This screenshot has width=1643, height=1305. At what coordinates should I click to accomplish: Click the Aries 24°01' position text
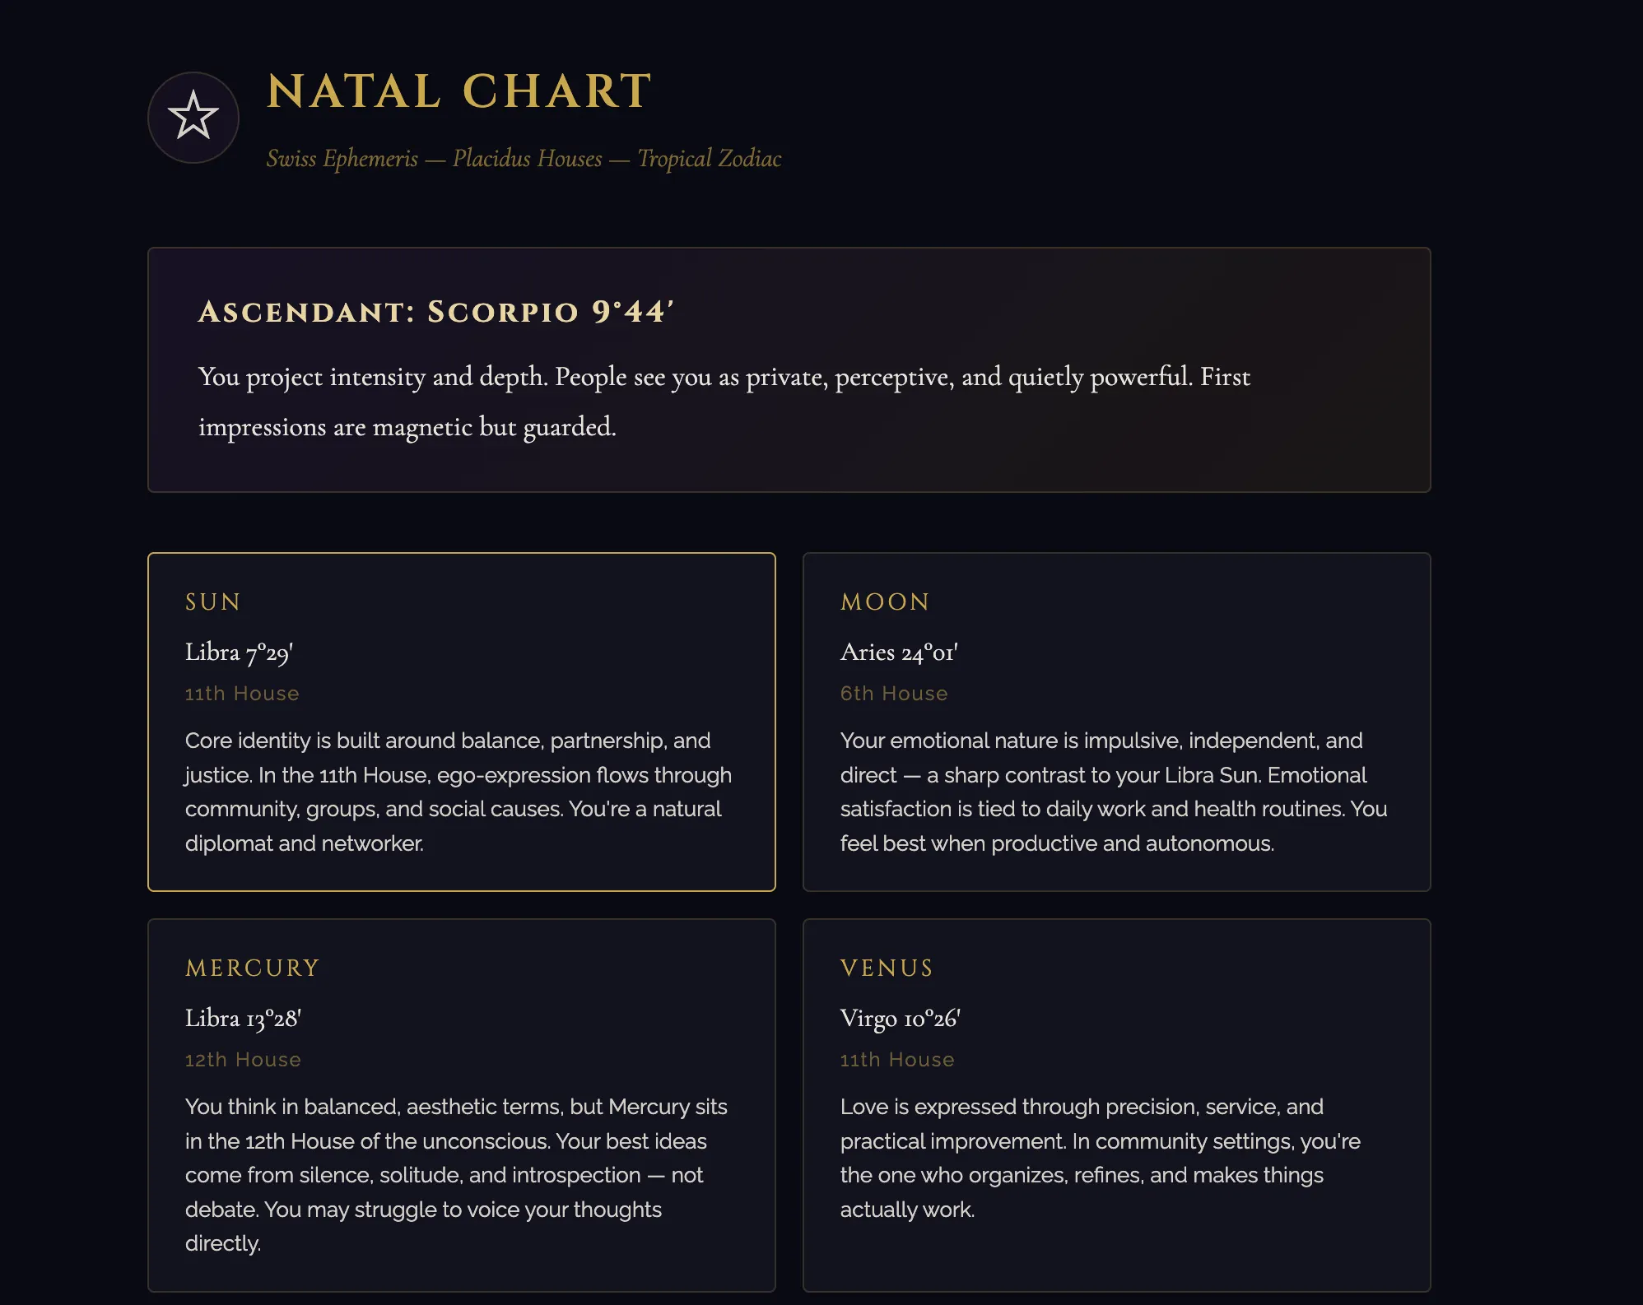point(899,652)
